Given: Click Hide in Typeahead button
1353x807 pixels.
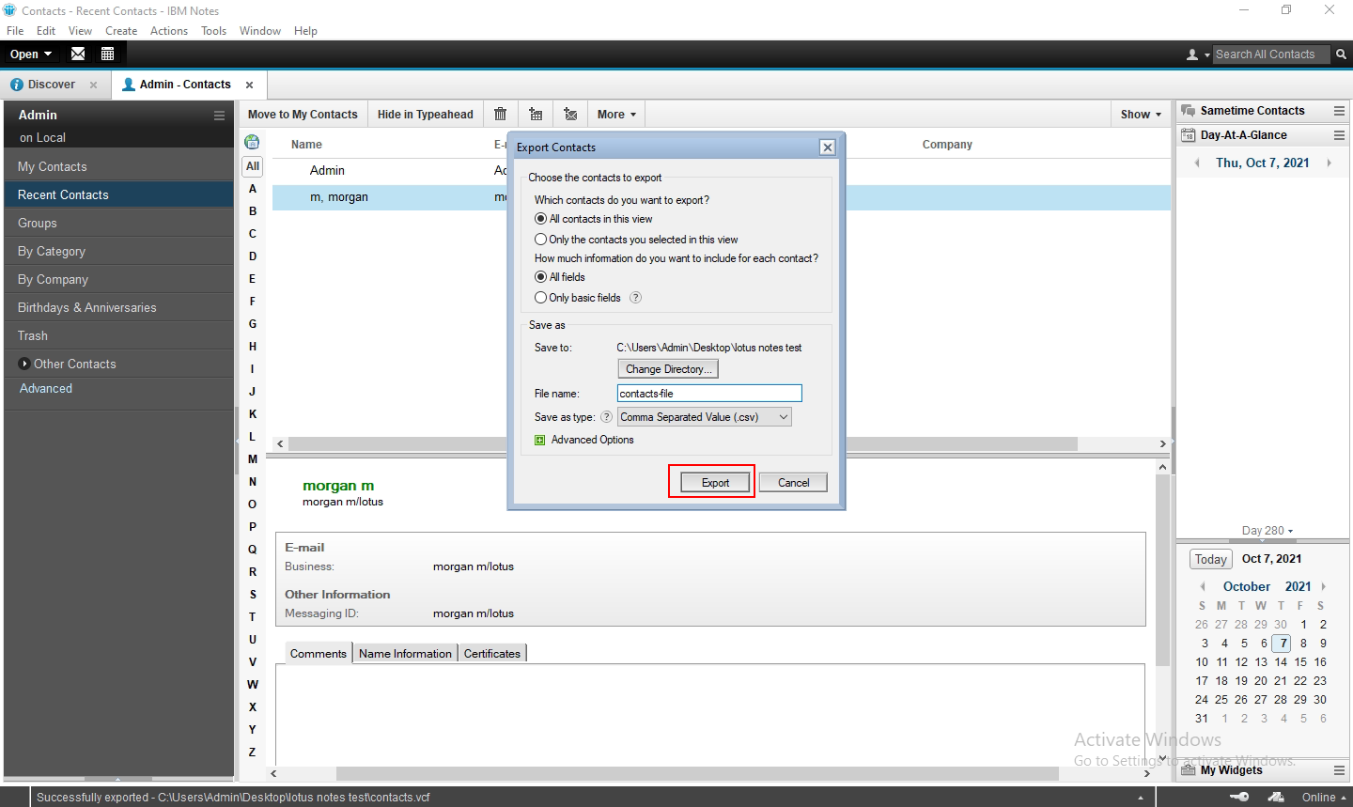Looking at the screenshot, I should 426,115.
